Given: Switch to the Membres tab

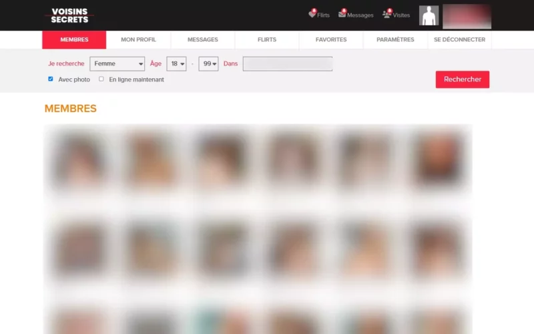Looking at the screenshot, I should 74,39.
